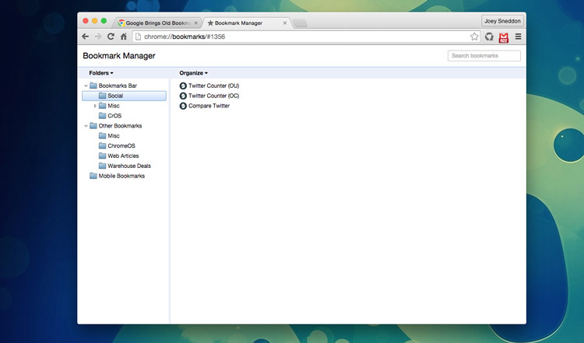The image size is (584, 343).
Task: Star this page as a bookmark
Action: pos(474,37)
